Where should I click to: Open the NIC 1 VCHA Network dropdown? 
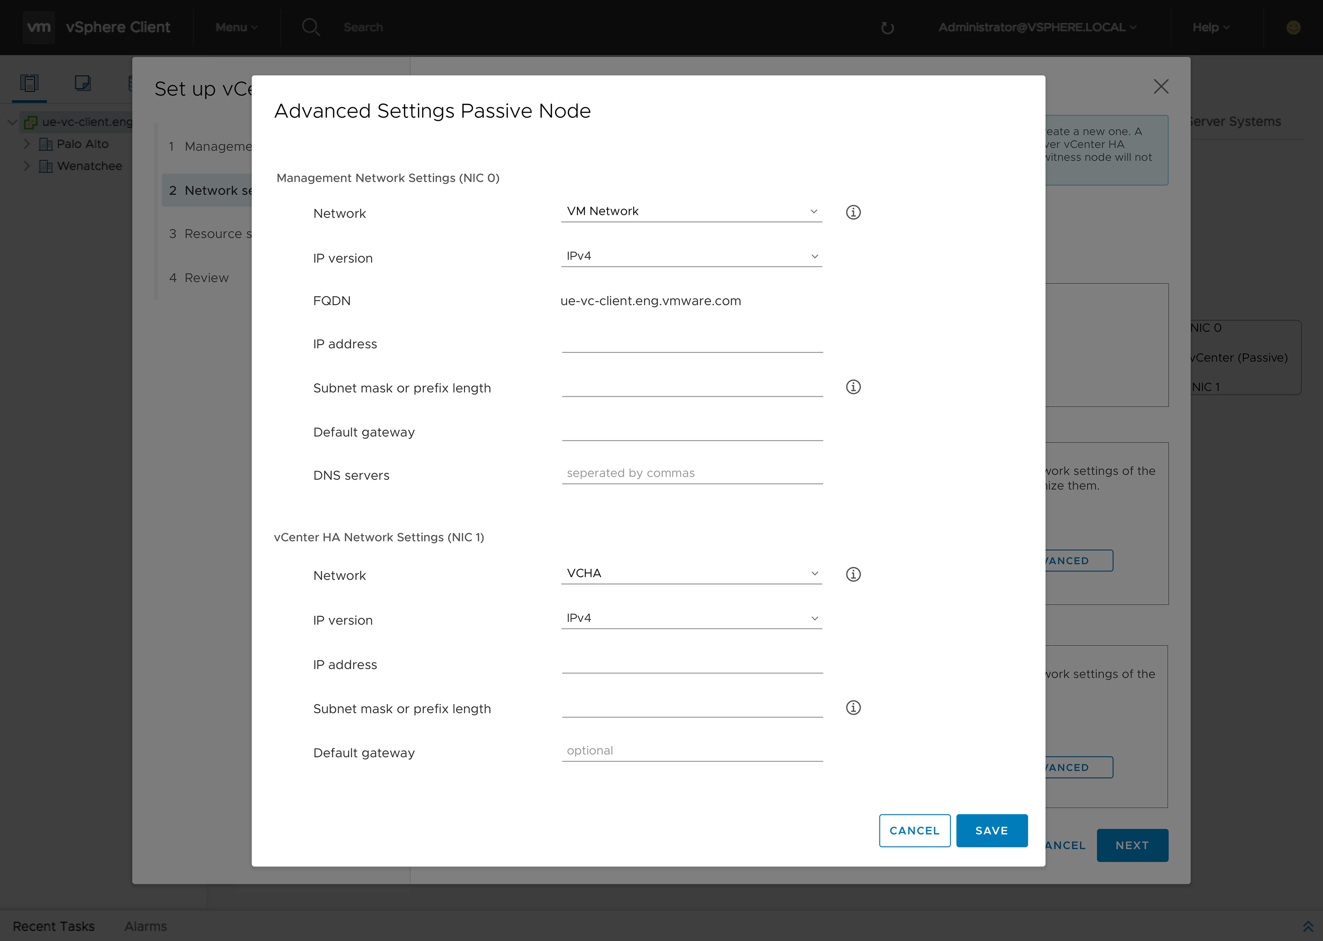[x=691, y=574]
